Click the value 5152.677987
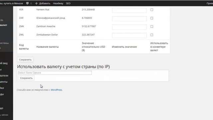The width and height of the screenshot is (213, 120). (x=89, y=26)
